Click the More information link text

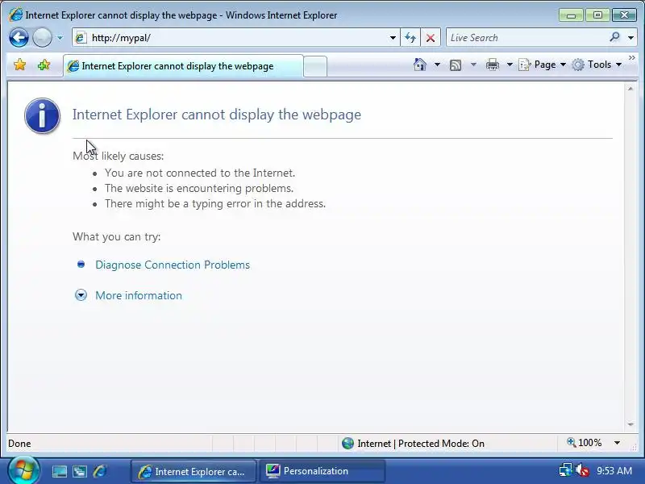point(139,295)
